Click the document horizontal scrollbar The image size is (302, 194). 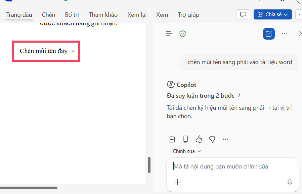point(29,188)
